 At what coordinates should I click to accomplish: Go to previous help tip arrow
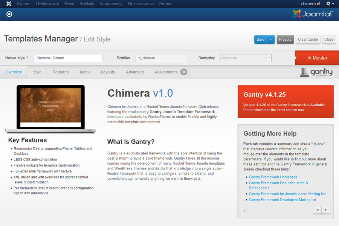click(x=318, y=210)
